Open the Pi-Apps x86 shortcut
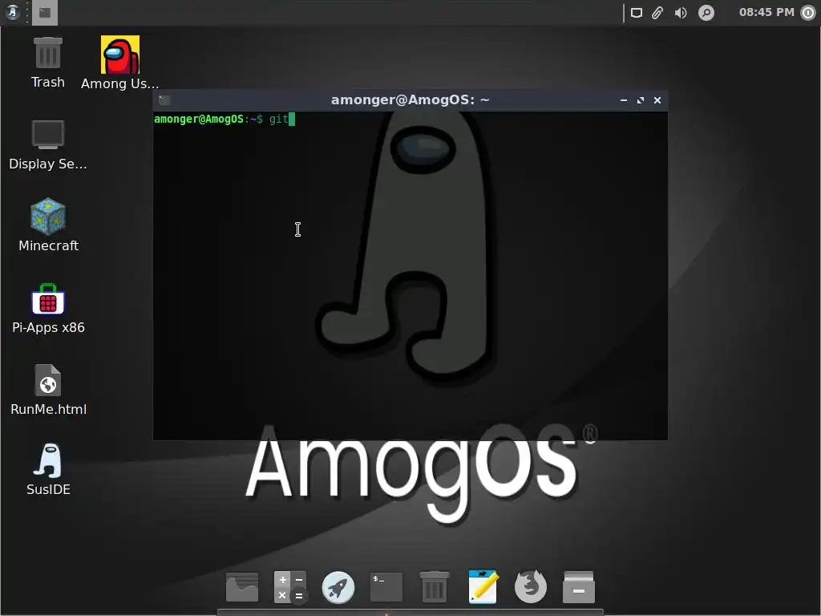 (x=48, y=308)
